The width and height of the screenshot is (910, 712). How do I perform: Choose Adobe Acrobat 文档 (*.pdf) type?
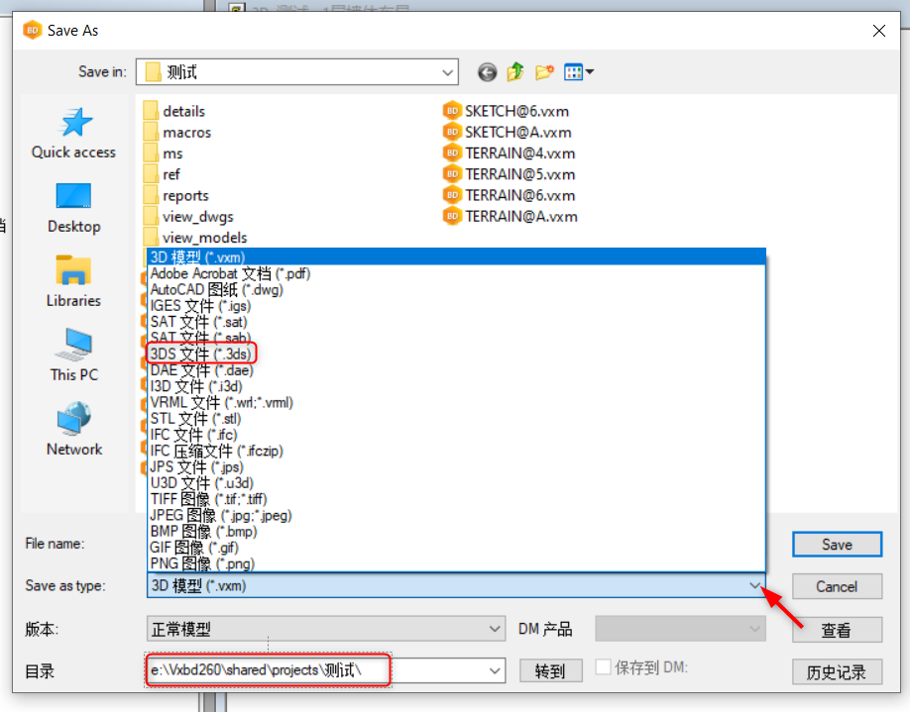click(x=456, y=273)
